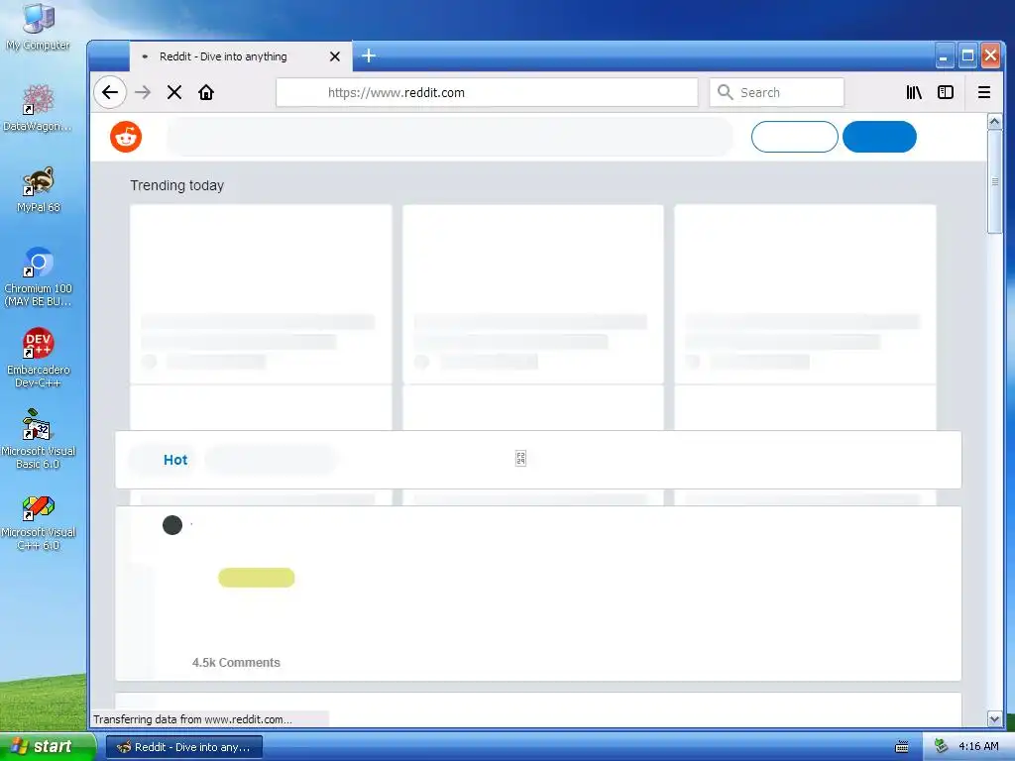Open a new tab with the plus button

[x=369, y=55]
